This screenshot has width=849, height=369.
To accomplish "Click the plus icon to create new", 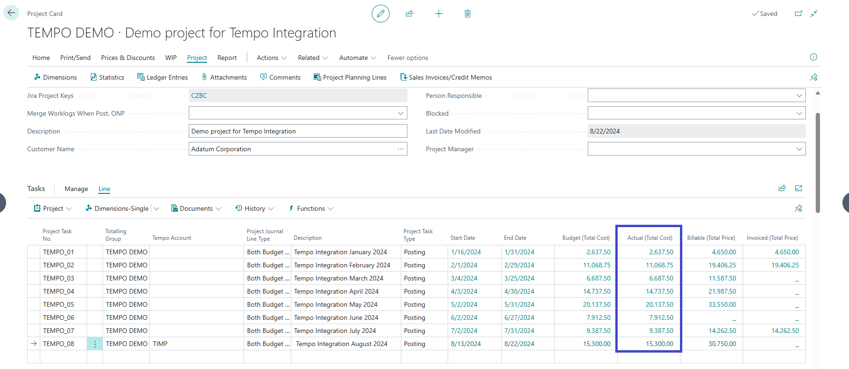I will [438, 14].
